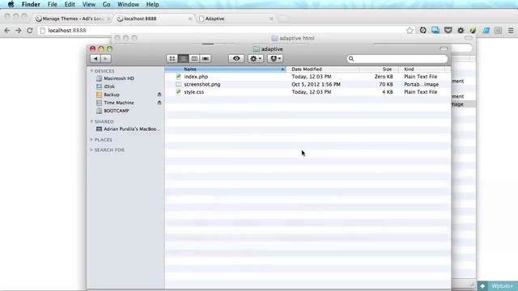Click browser forward arrow
The width and height of the screenshot is (518, 291).
tap(18, 31)
